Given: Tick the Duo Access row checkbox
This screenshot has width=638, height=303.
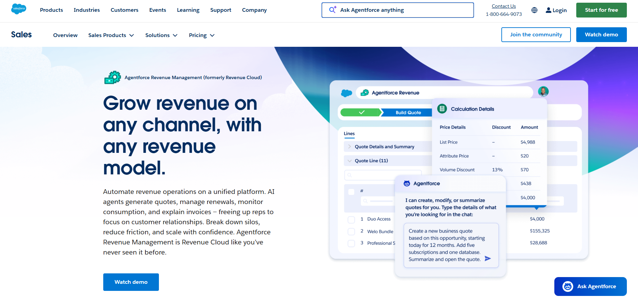Looking at the screenshot, I should [x=351, y=220].
